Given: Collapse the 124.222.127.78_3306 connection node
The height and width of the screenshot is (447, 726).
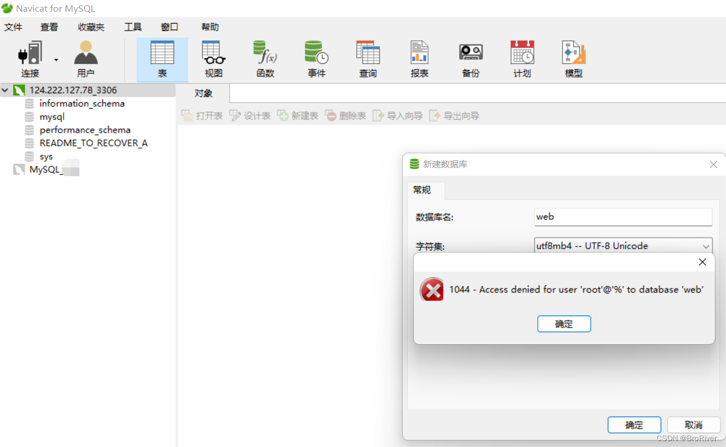Looking at the screenshot, I should 5,90.
